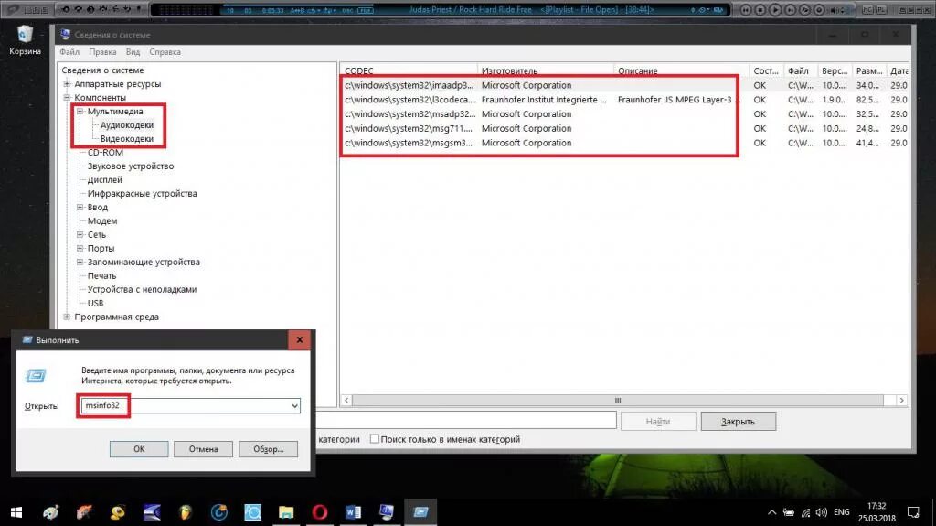Select the Звуковое устройство tree item

click(131, 166)
